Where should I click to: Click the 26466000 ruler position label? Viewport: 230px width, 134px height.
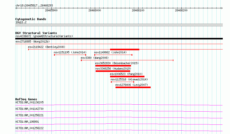tap(95, 10)
